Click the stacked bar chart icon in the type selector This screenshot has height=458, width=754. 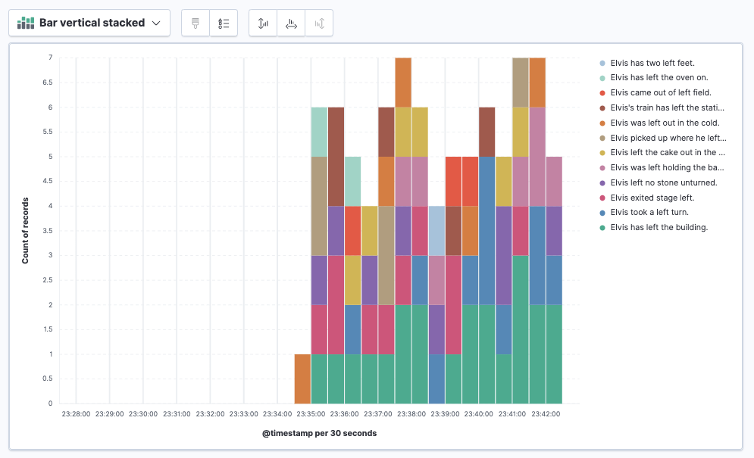(26, 23)
